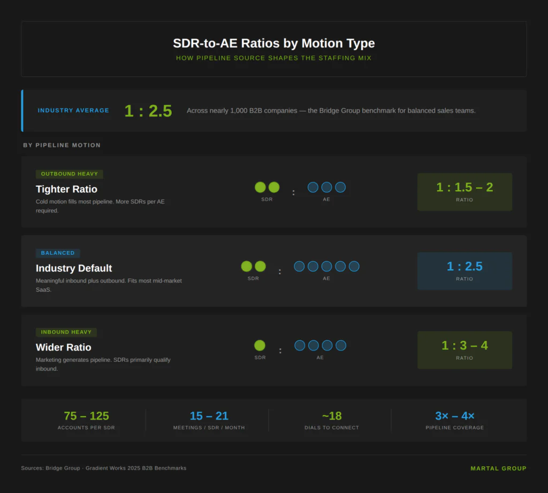The width and height of the screenshot is (548, 493).
Task: Click the "Accounts per SDR" label
Action: pos(86,428)
